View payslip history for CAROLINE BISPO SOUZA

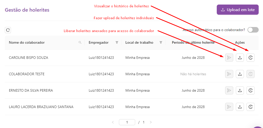click(x=251, y=58)
